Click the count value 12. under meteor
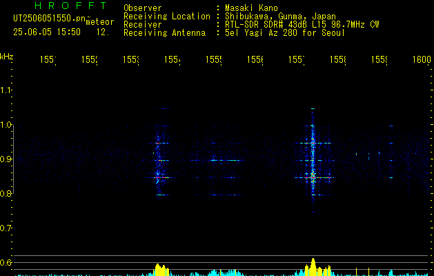Screen dimensions: 434x276 [x=103, y=32]
